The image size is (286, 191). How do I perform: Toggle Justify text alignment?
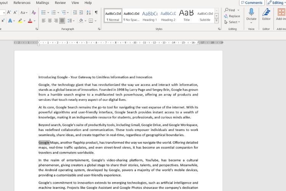[x=62, y=21]
